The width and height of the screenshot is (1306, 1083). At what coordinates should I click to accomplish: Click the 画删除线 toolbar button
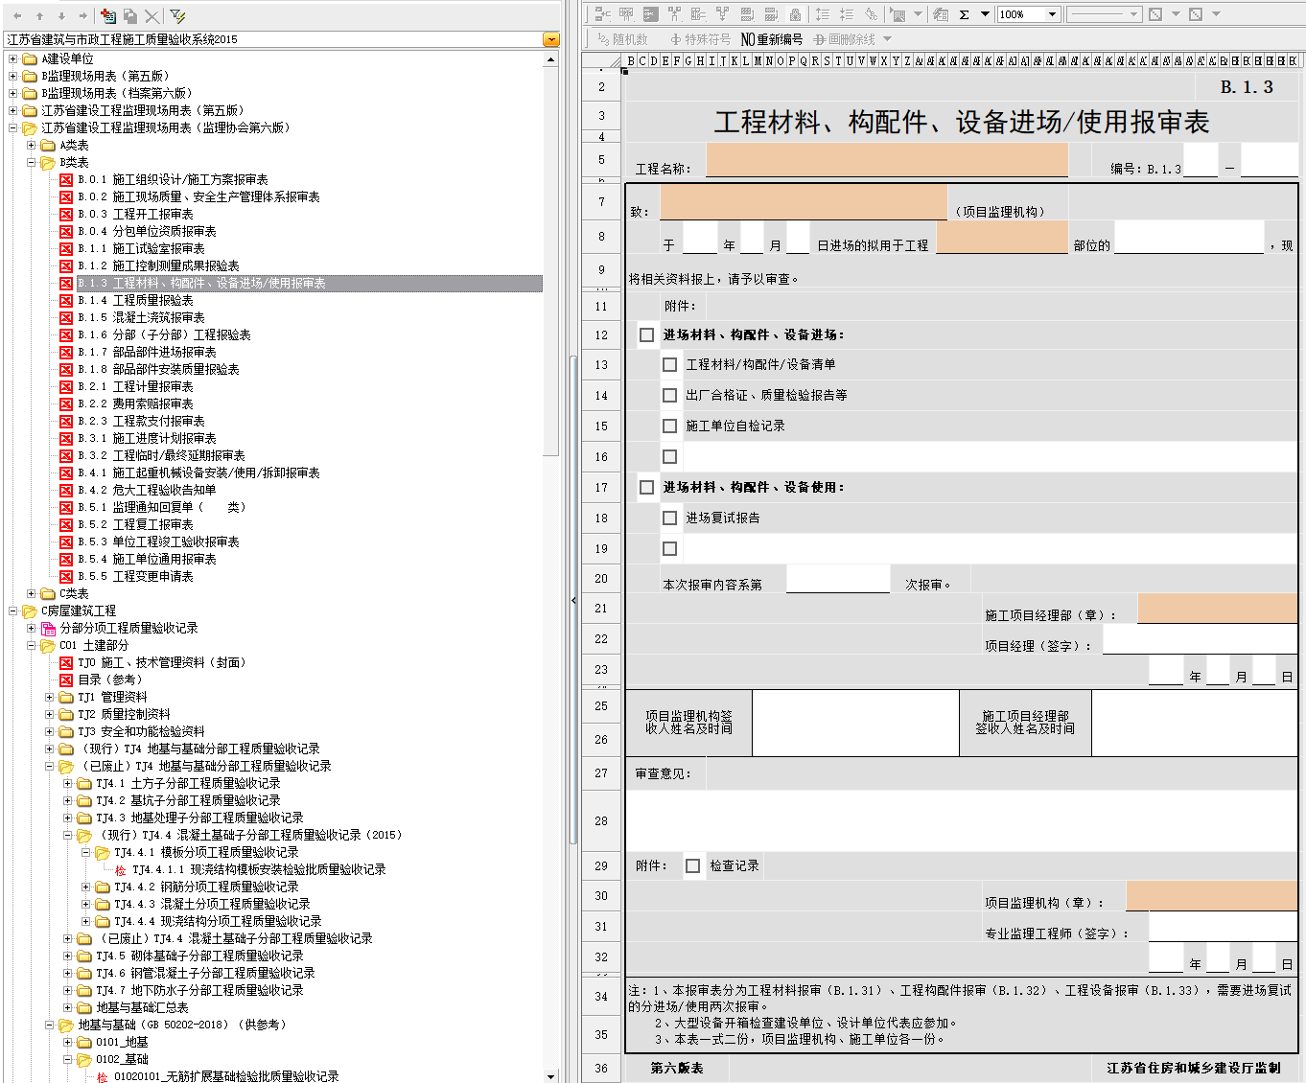844,39
